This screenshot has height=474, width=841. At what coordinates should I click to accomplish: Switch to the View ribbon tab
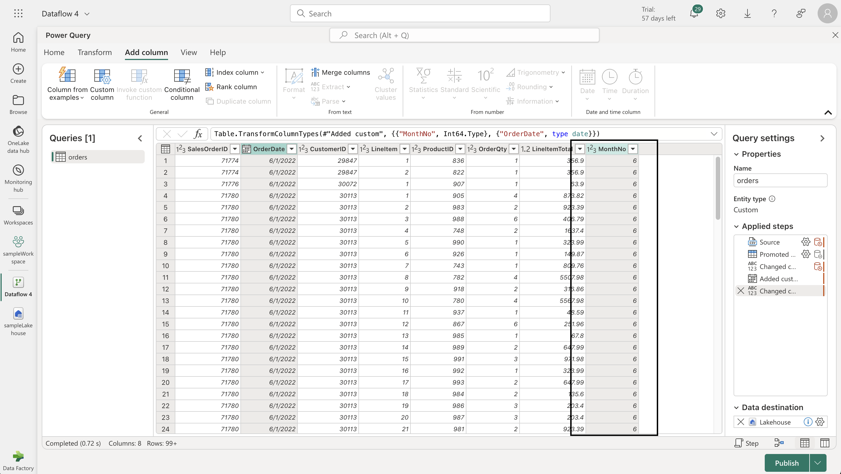tap(189, 52)
